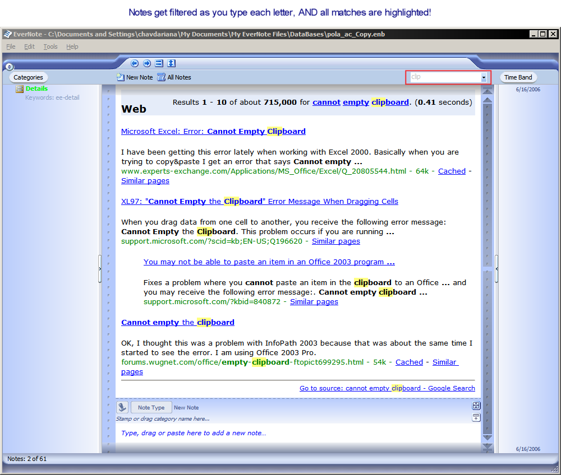The width and height of the screenshot is (561, 475).
Task: Click the maximize note icon beside New Note
Action: click(476, 406)
